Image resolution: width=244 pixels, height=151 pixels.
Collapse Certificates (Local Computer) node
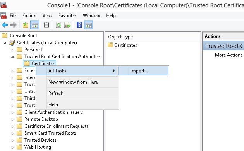pyautogui.click(x=5, y=43)
